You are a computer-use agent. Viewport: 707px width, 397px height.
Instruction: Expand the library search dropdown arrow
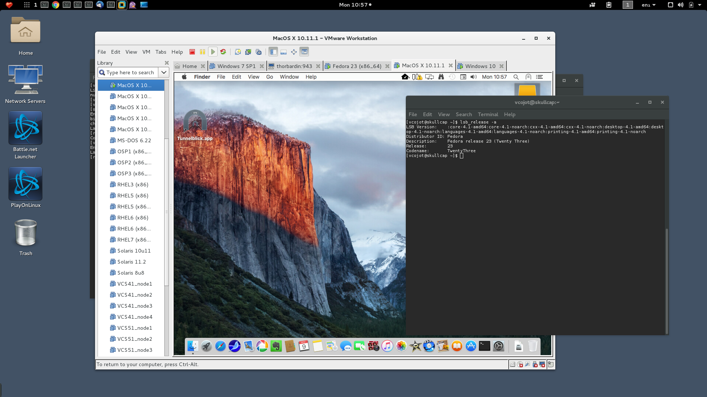164,72
